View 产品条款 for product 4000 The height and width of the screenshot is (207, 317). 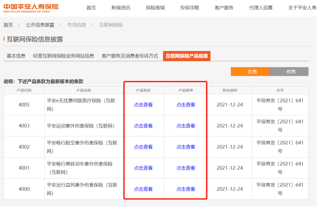tap(143, 189)
